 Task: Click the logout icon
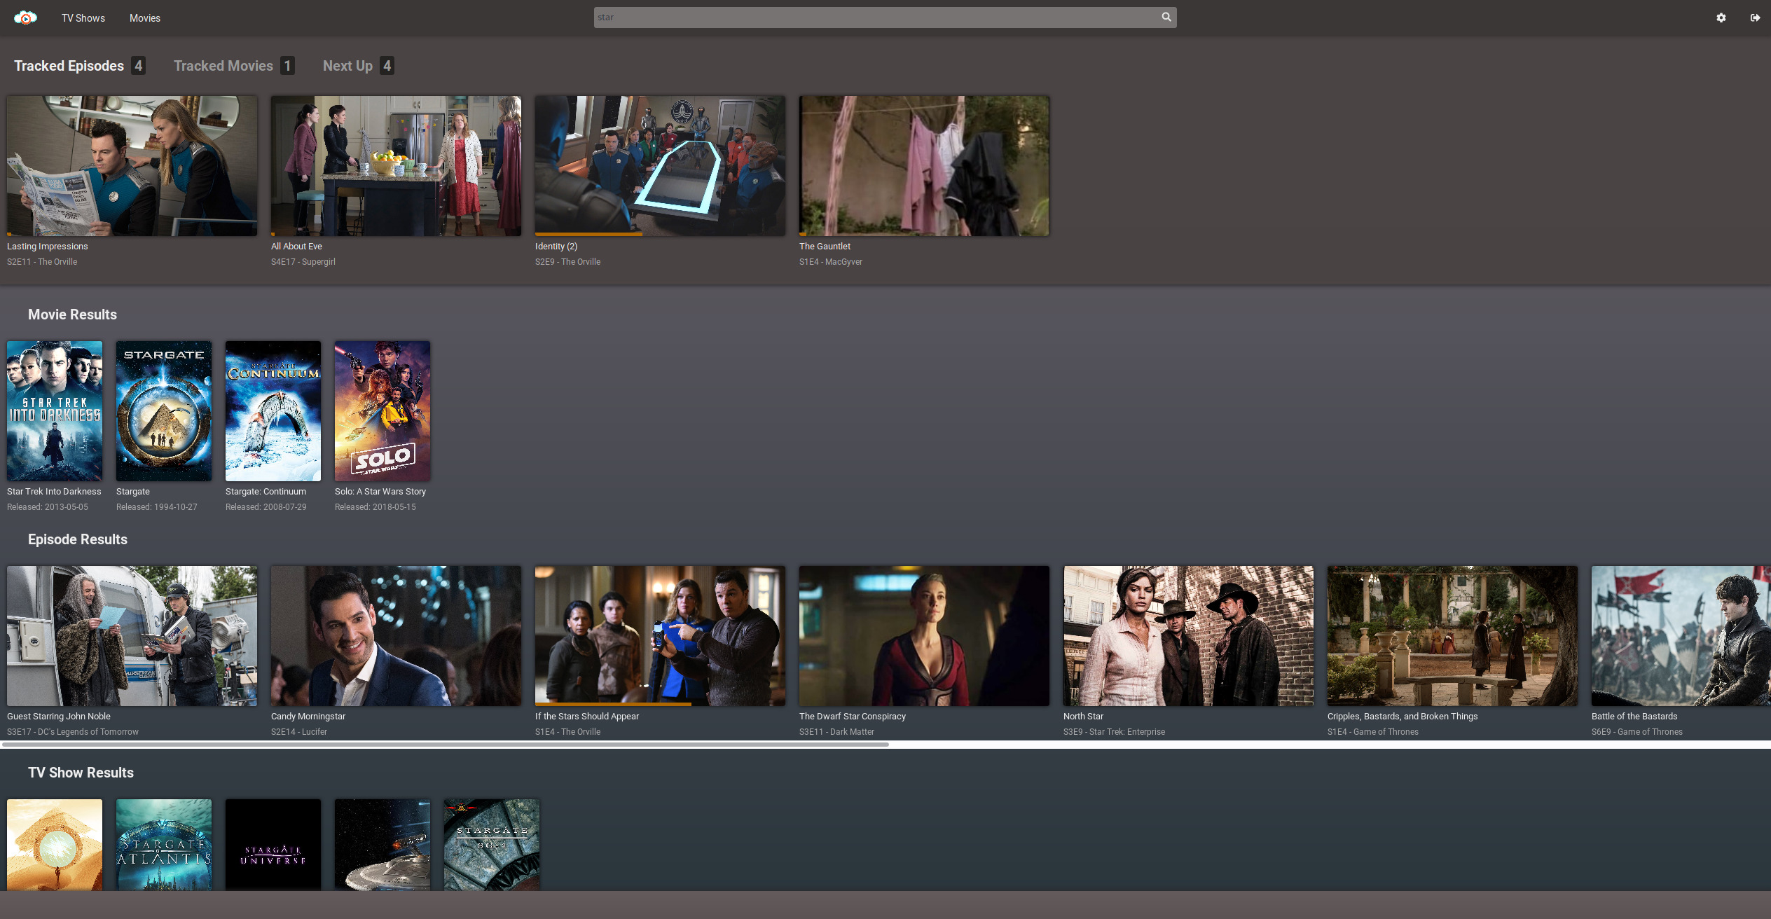(1755, 18)
